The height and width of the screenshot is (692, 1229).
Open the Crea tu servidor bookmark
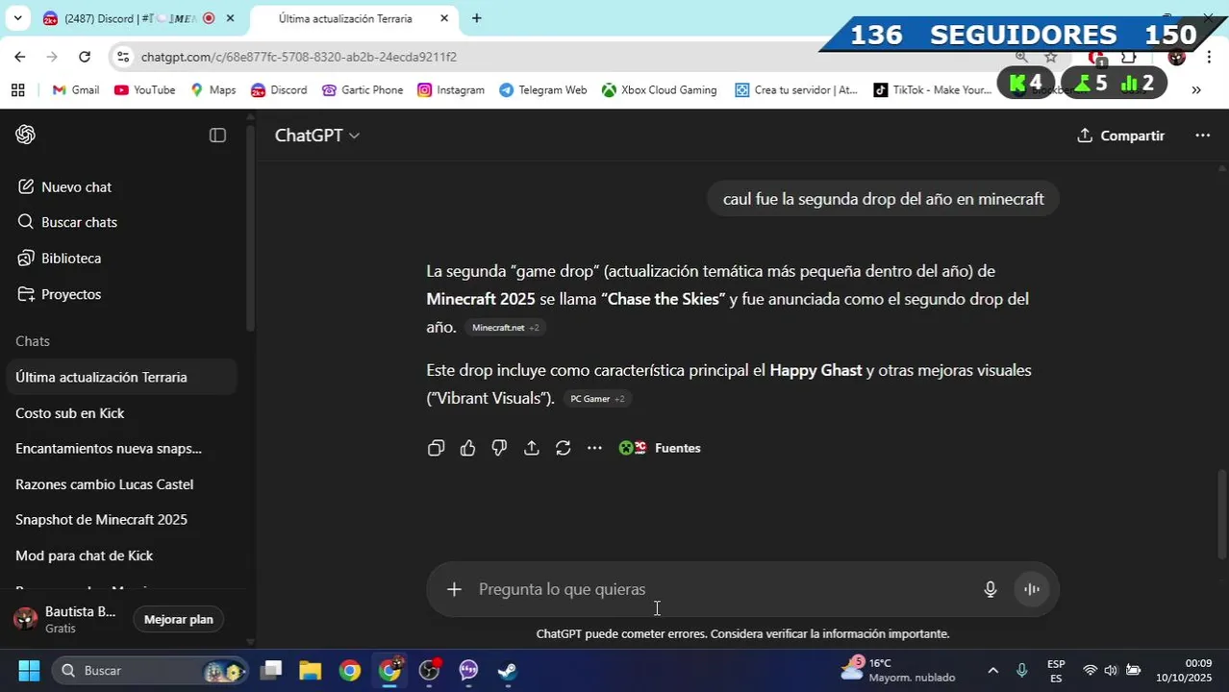pyautogui.click(x=796, y=90)
